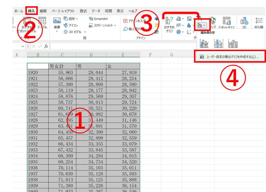Click the cell containing 男女計 header

tap(62, 66)
